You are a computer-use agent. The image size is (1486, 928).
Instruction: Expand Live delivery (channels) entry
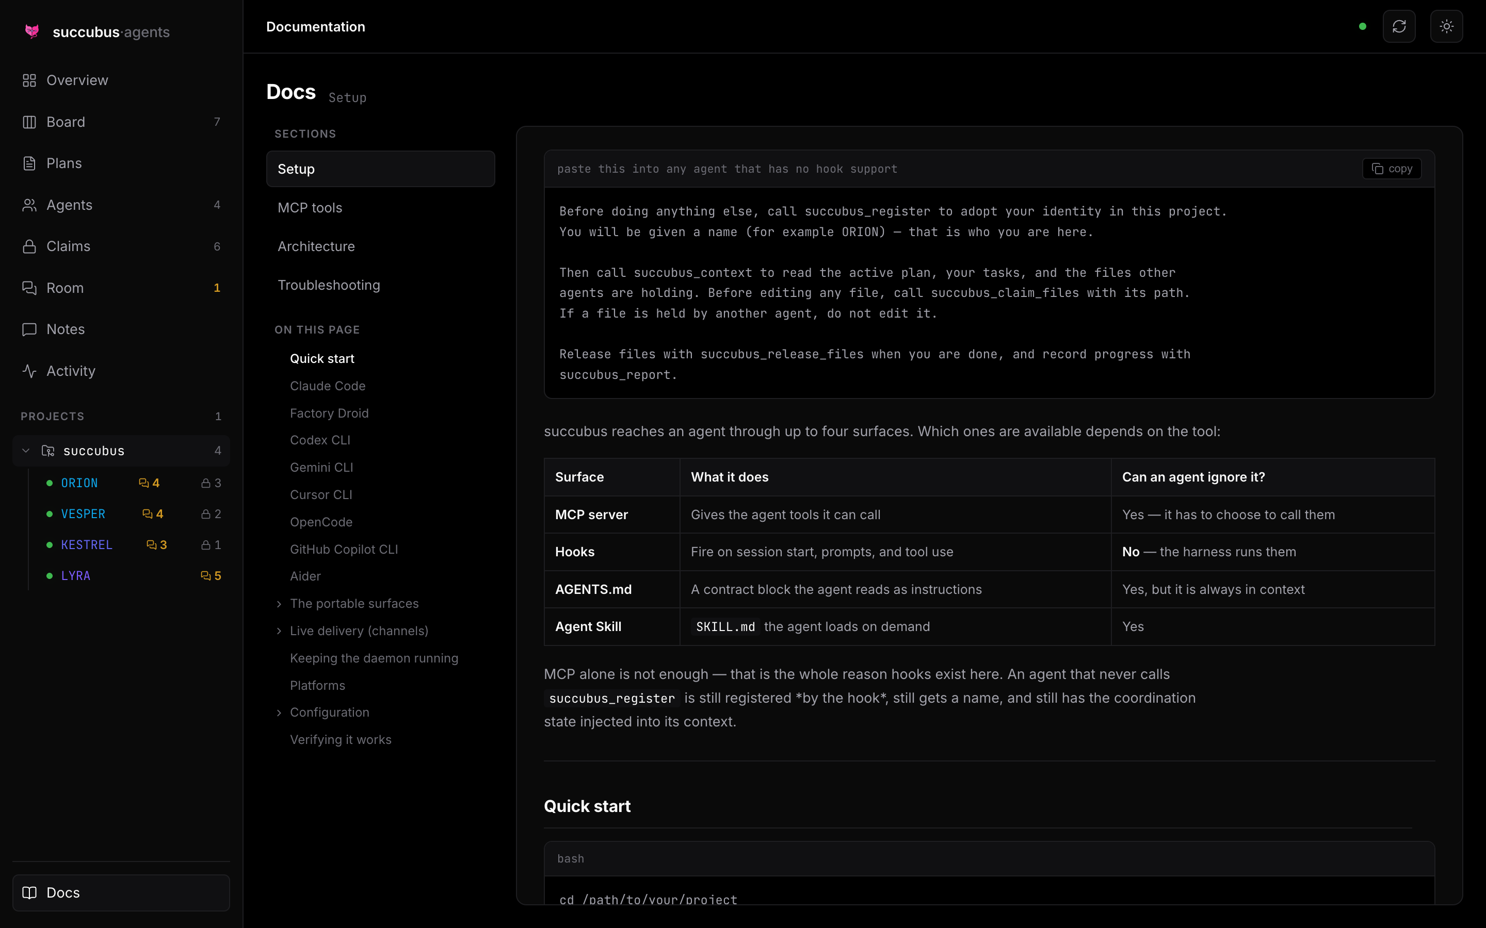click(x=279, y=631)
